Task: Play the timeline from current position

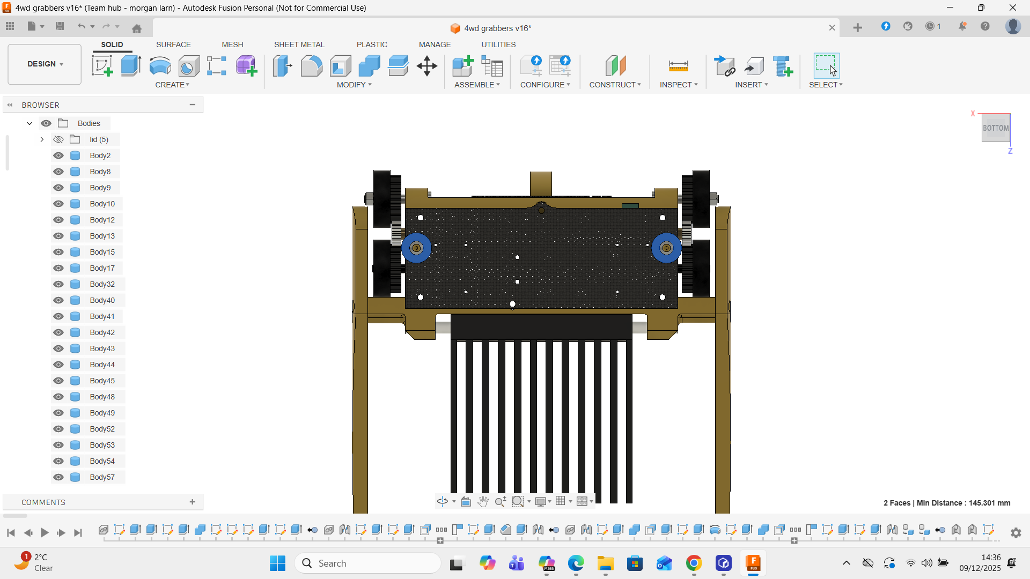Action: 45,532
